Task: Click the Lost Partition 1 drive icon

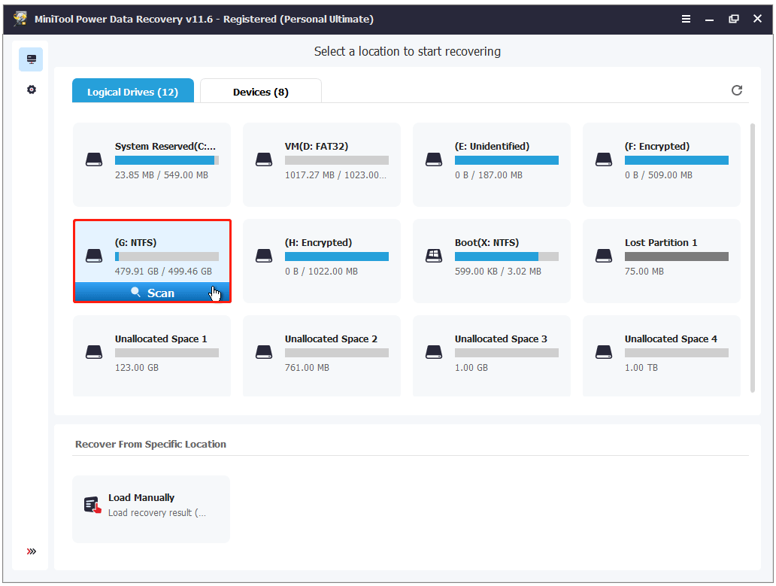Action: click(603, 256)
